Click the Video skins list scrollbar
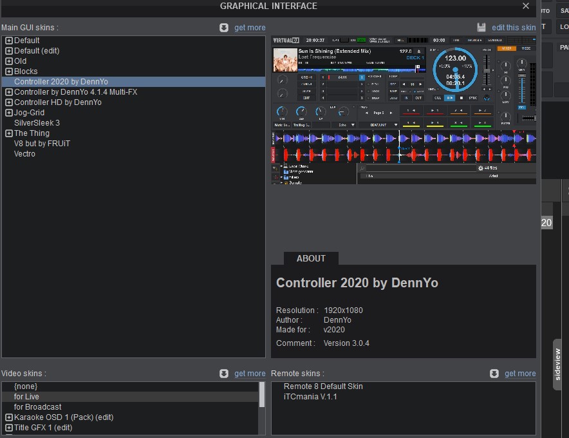This screenshot has width=569, height=438. point(262,395)
